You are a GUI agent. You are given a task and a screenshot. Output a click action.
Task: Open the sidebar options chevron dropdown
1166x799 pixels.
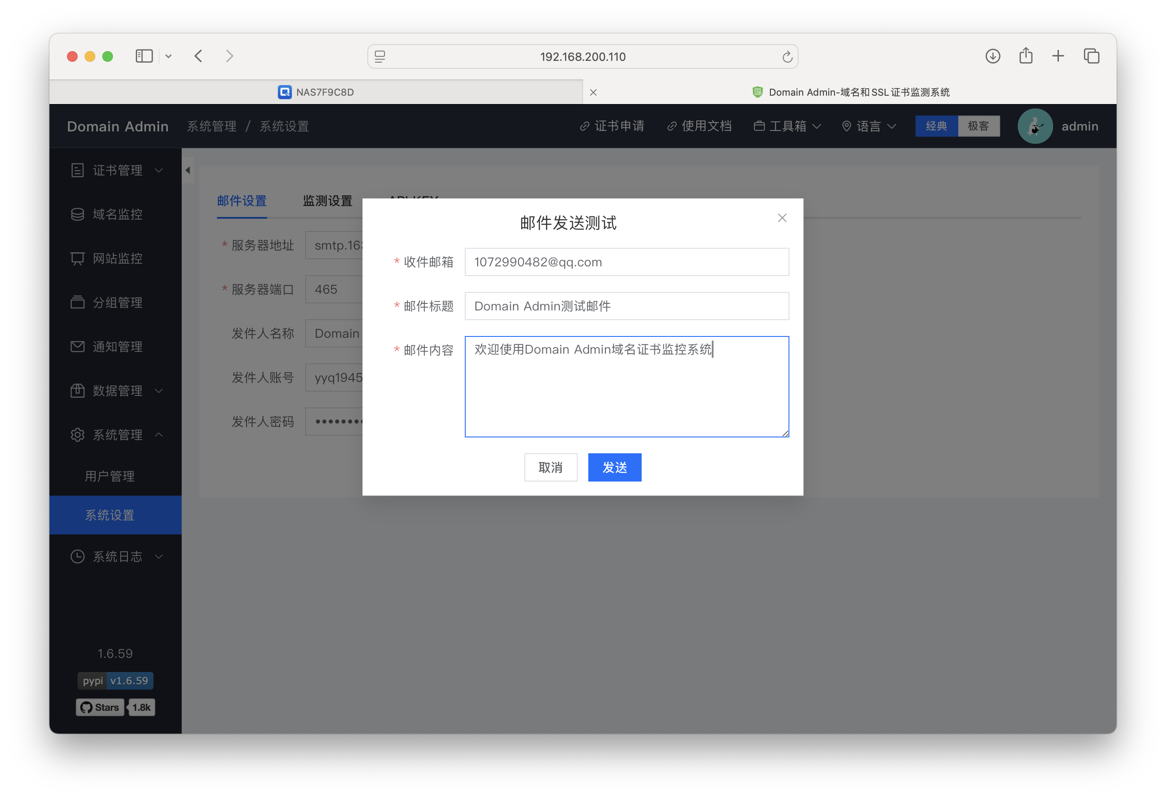point(168,57)
